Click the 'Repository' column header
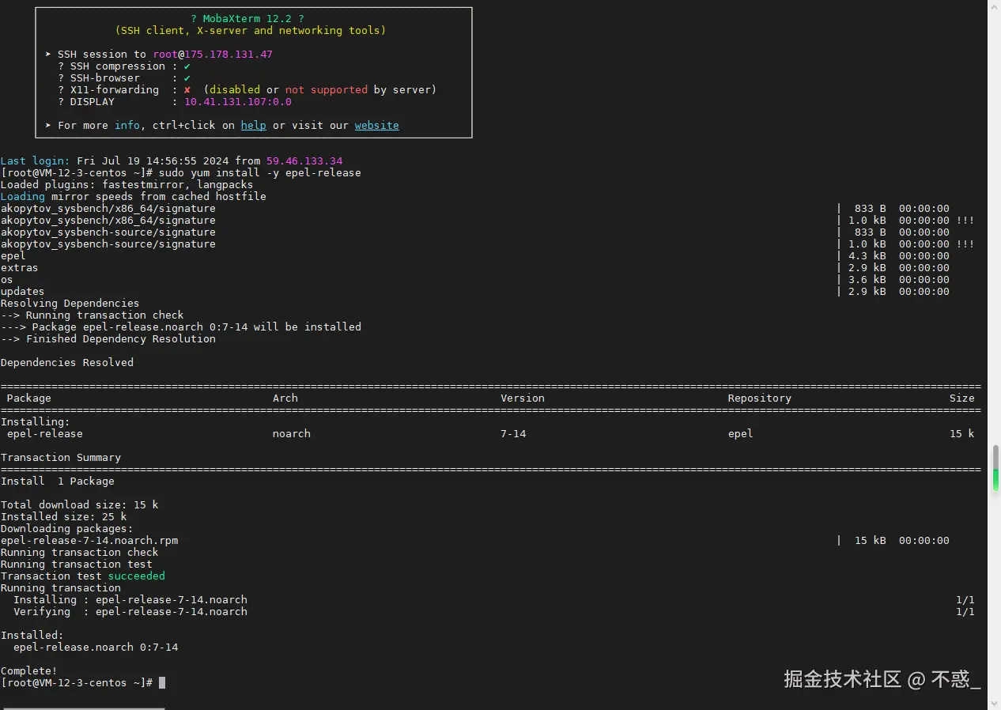 click(760, 398)
